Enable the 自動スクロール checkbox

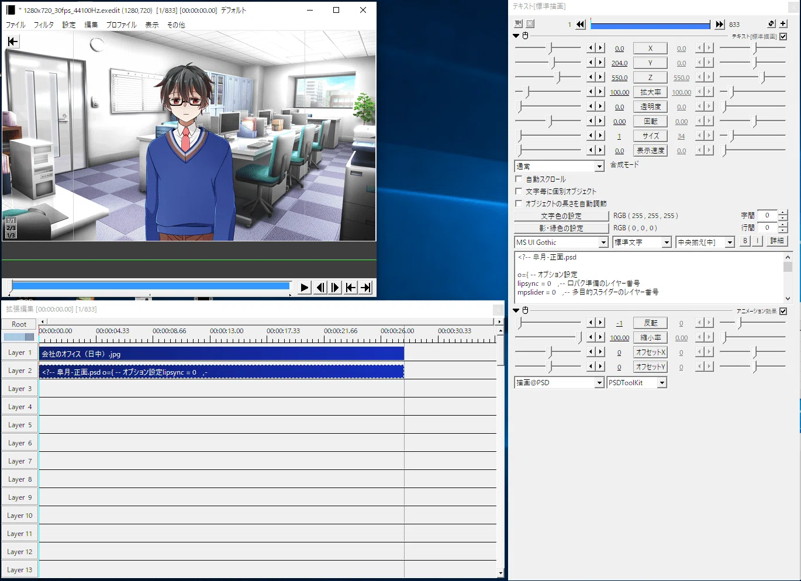[x=519, y=179]
